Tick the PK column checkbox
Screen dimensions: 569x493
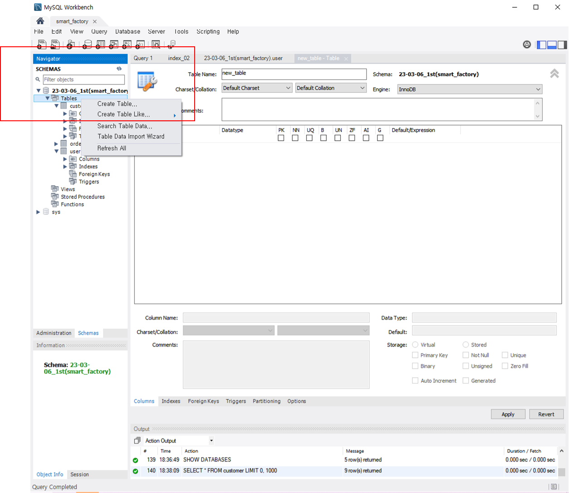pos(281,138)
